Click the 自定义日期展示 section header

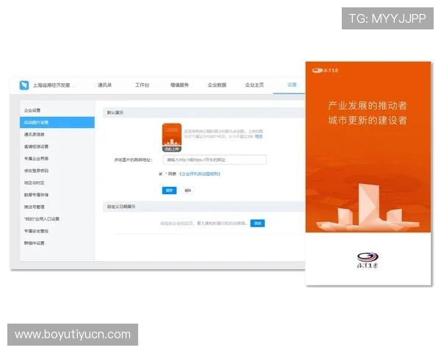204,207
